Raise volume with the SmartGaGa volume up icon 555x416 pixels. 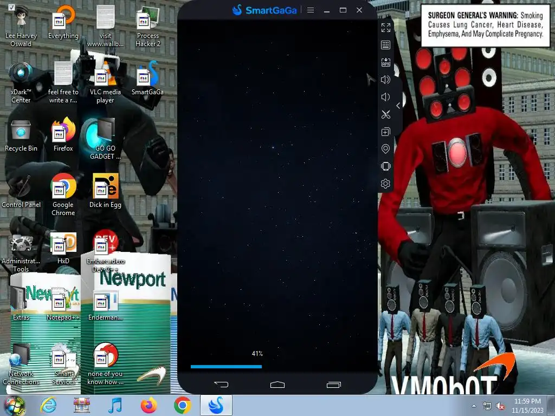point(386,80)
